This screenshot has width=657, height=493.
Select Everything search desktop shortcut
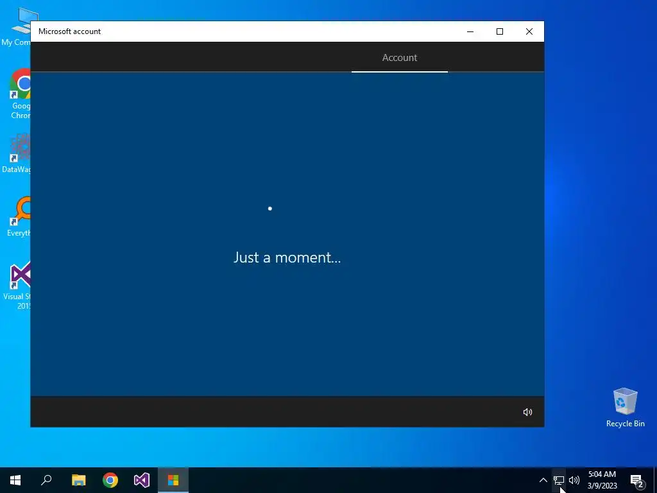pos(19,217)
